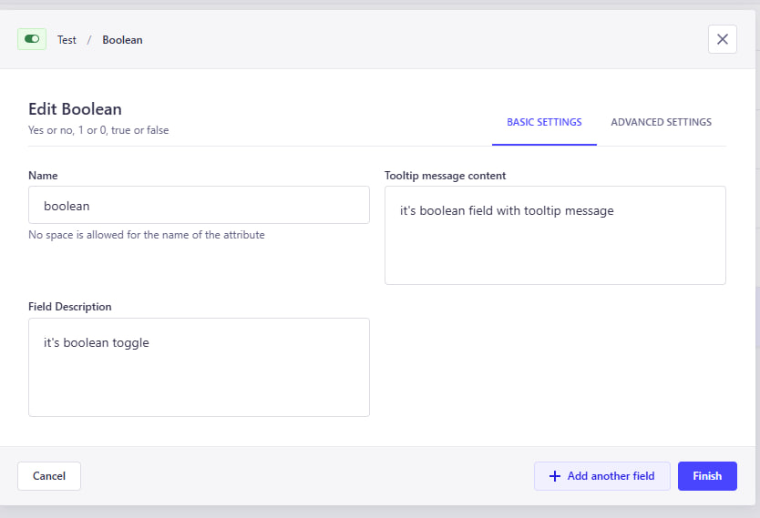This screenshot has width=760, height=518.
Task: Click the Field Description label
Action: [69, 307]
